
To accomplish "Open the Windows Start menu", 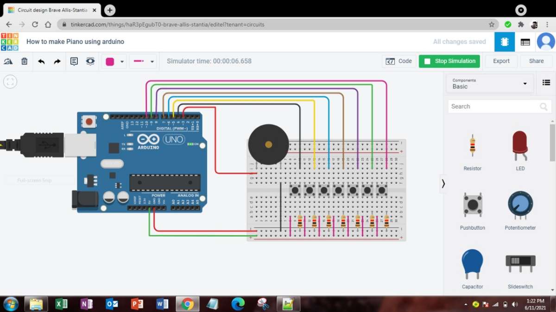I will 10,304.
